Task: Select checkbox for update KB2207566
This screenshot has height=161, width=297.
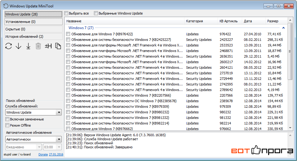Action: click(x=68, y=95)
